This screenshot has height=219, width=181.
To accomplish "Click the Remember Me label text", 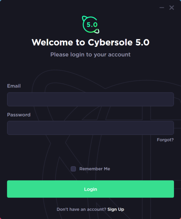I will tap(95, 169).
